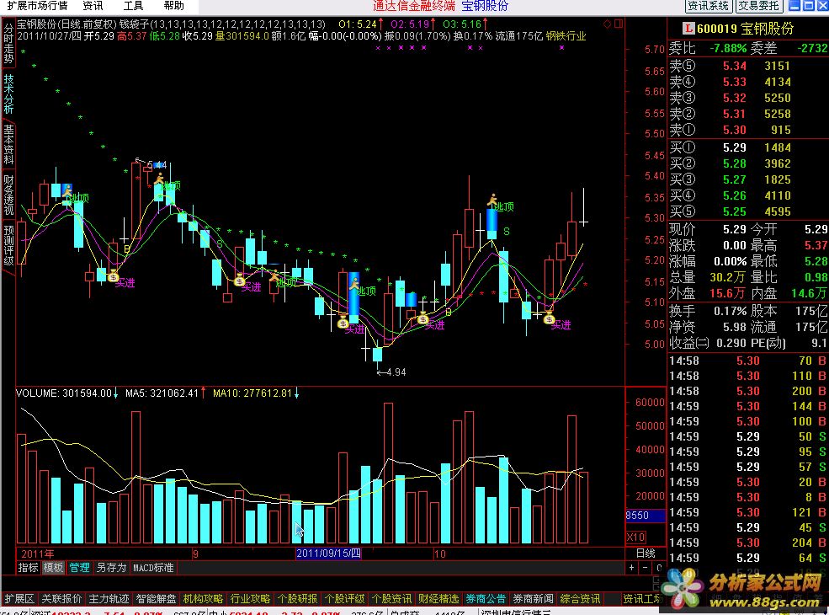This screenshot has height=615, width=829.
Task: Click the 600019 宝钢股份 stock title
Action: [746, 29]
